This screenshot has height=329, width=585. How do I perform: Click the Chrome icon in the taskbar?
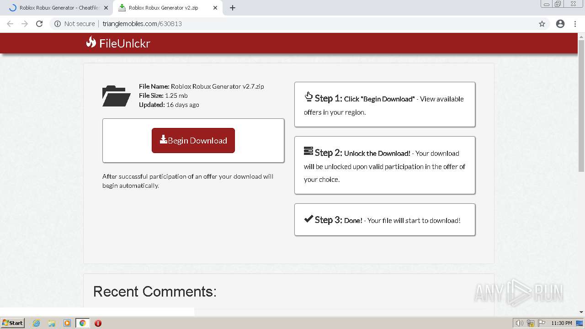(83, 323)
